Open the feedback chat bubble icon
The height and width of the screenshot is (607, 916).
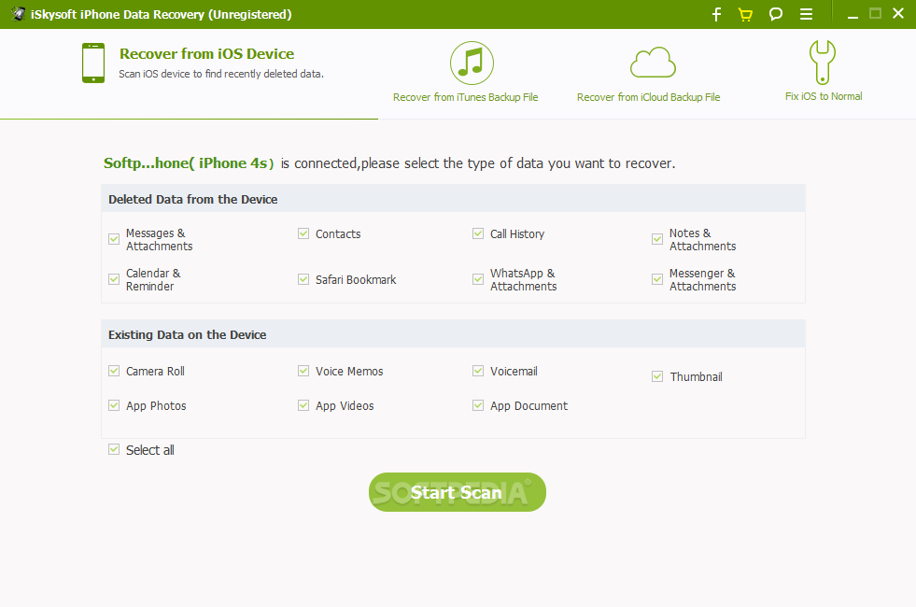point(776,14)
